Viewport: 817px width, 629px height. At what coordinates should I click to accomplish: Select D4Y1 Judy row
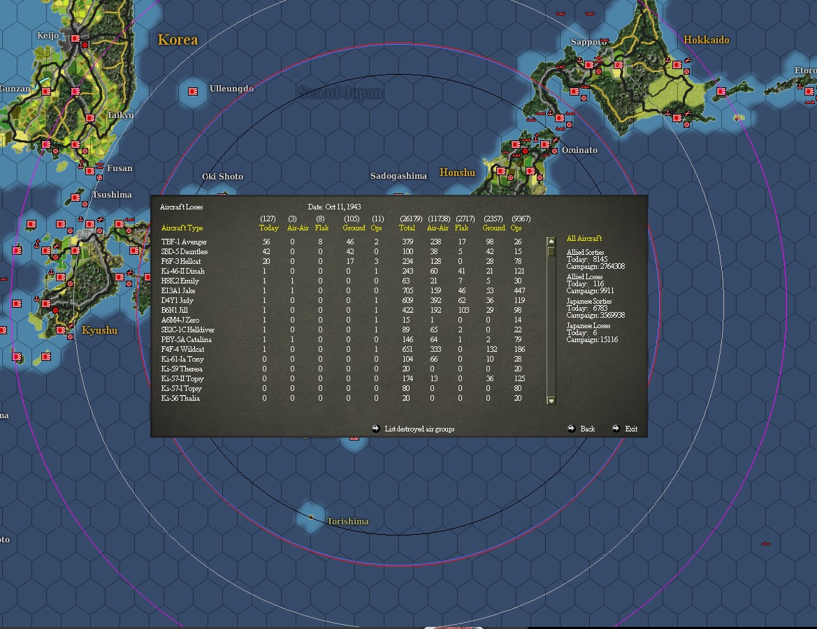(344, 300)
